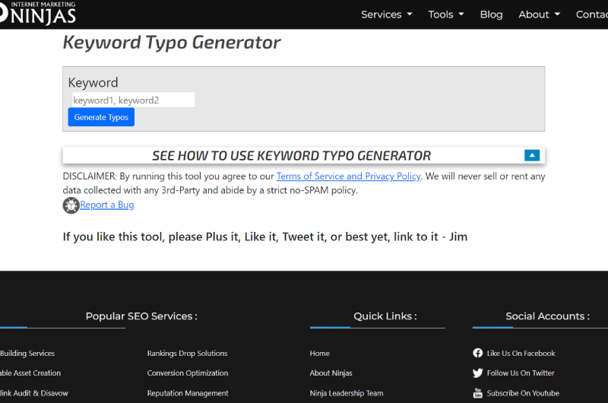Screen dimensions: 608x403
Task: Click the Keyword Typo Generator title
Action: point(172,43)
